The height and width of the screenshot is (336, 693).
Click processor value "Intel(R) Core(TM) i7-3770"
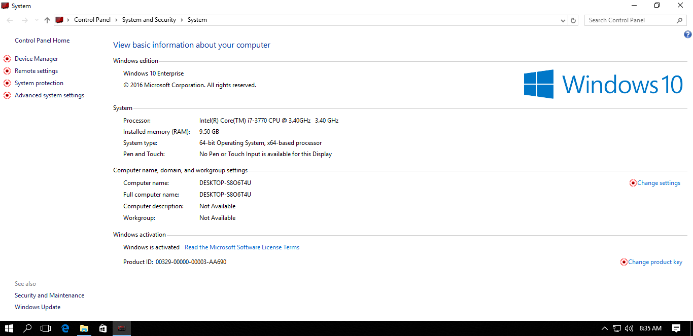pos(269,121)
